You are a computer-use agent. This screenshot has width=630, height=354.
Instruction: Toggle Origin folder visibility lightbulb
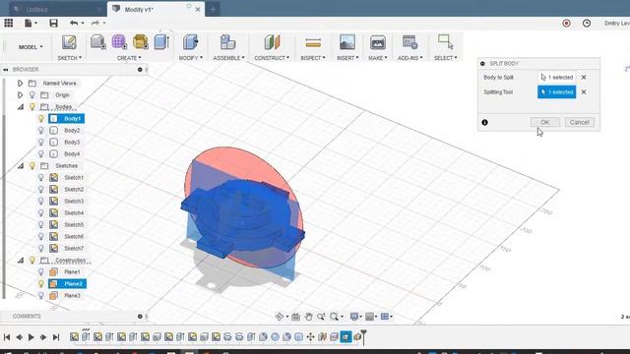[x=32, y=95]
